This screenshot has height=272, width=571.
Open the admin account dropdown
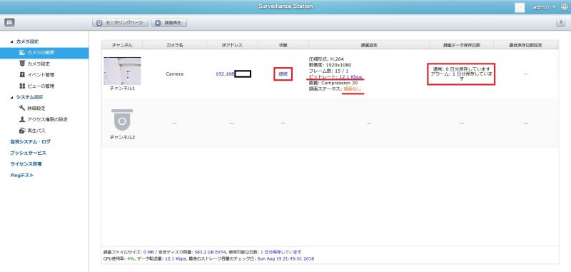[543, 8]
